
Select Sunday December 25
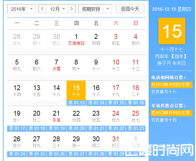[x=135, y=116]
